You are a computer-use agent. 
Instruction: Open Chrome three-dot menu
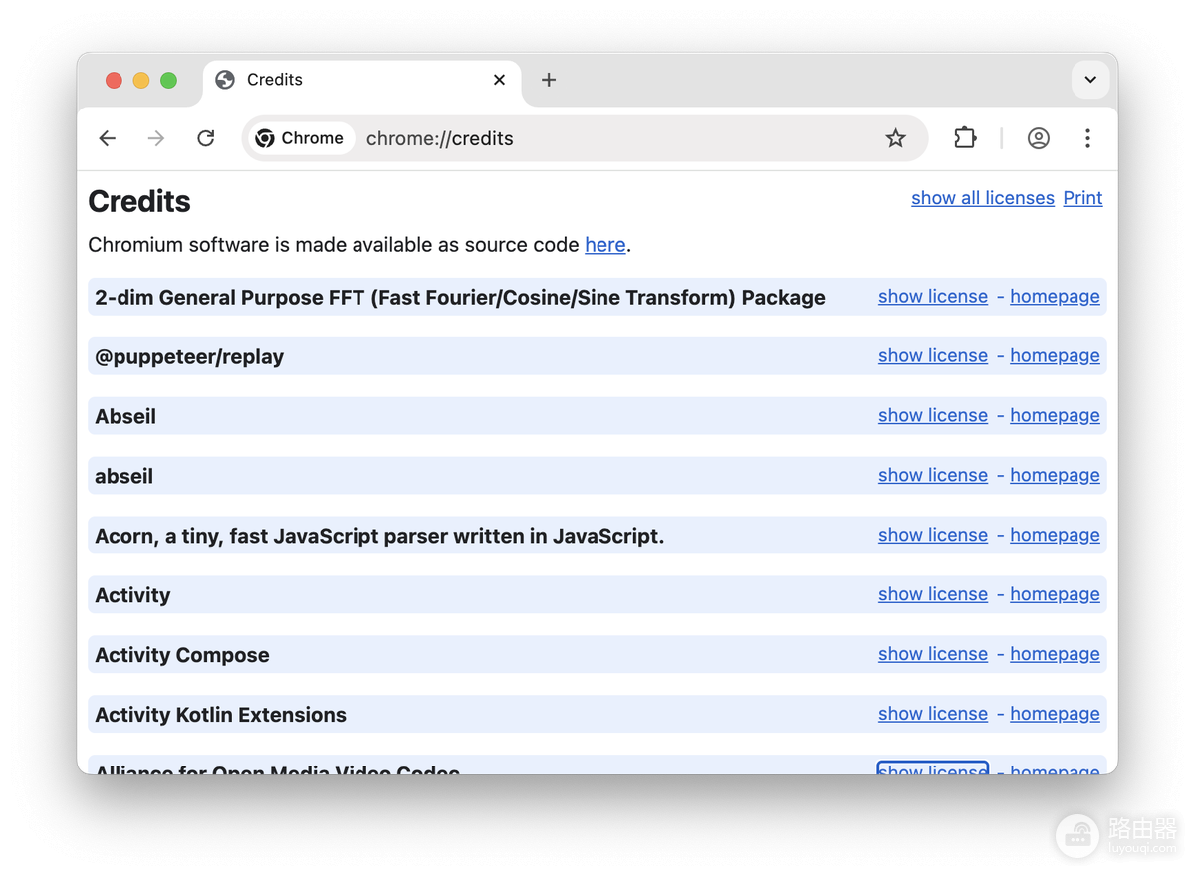click(1087, 138)
